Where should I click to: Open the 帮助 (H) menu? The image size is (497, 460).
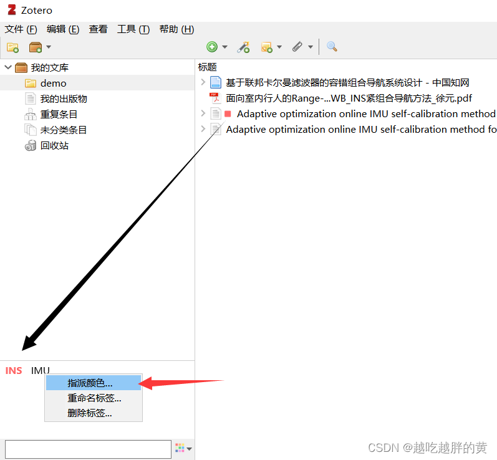(x=176, y=29)
